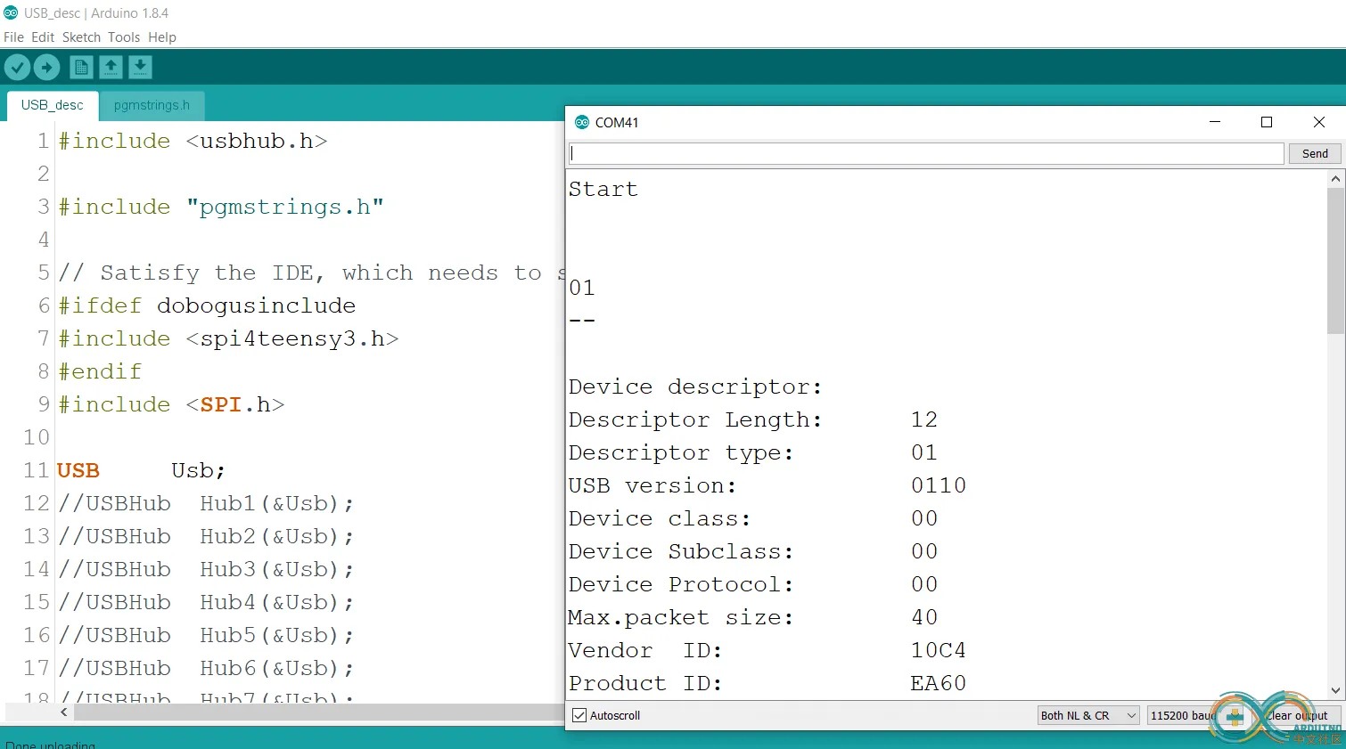Save the sketch using the toolbar icon
1346x749 pixels.
[x=140, y=67]
